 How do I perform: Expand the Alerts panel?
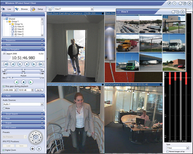(42, 45)
